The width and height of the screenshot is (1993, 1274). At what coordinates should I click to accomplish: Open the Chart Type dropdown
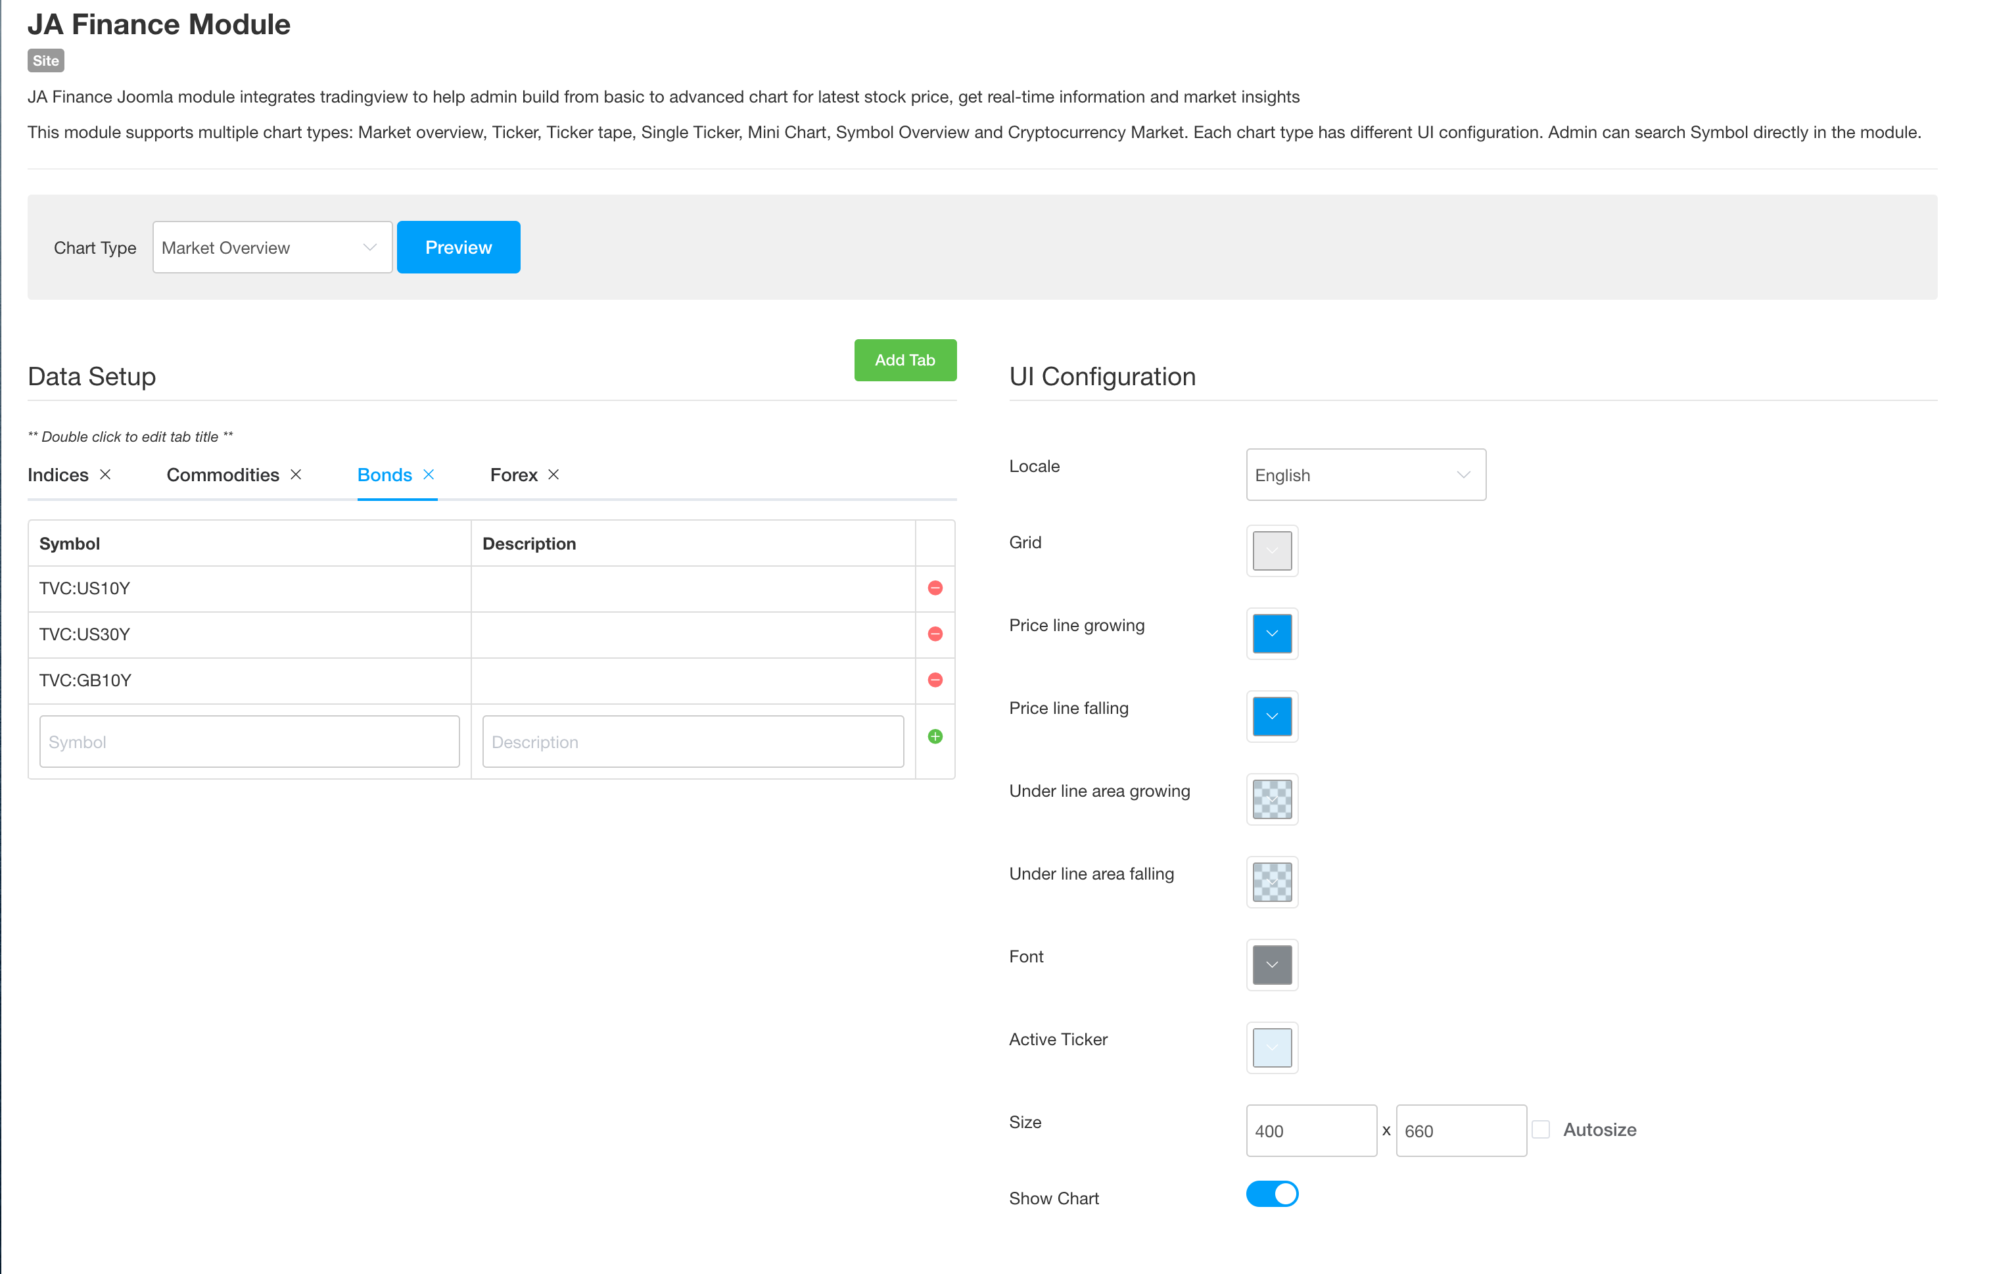click(x=271, y=248)
